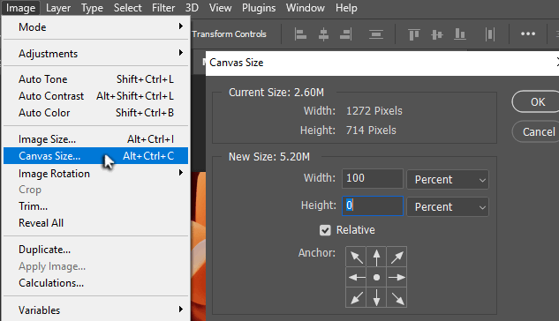Choose Calculations... menu item

[x=96, y=283]
